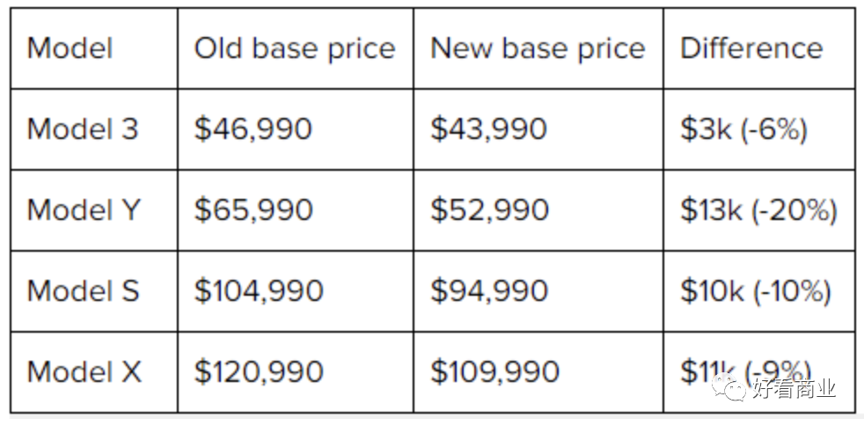This screenshot has width=864, height=426.
Task: Click the $109,990 new price cell
Action: 494,371
